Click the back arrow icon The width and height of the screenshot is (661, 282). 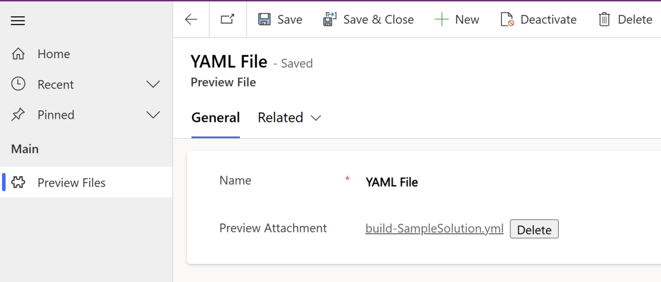pos(191,19)
